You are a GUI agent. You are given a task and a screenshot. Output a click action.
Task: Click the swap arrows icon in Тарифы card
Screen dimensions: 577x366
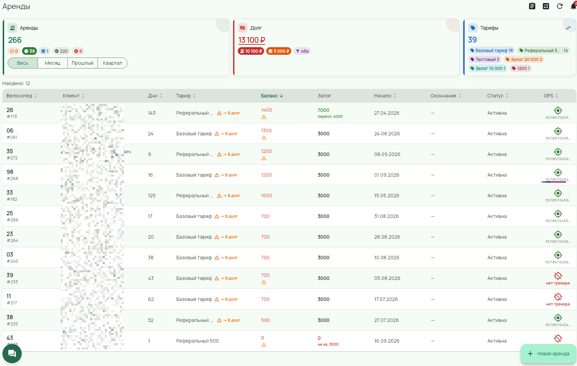point(568,28)
